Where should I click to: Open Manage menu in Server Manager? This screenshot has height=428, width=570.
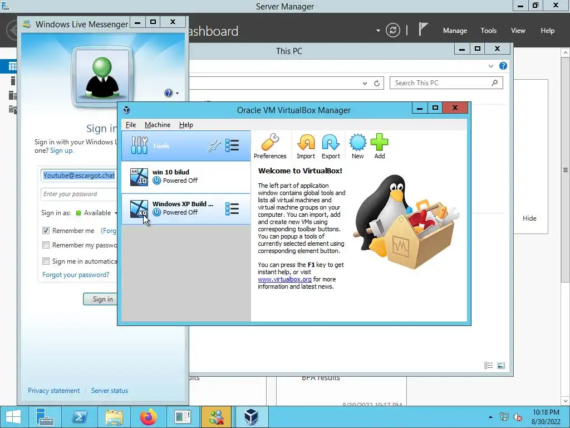point(455,31)
